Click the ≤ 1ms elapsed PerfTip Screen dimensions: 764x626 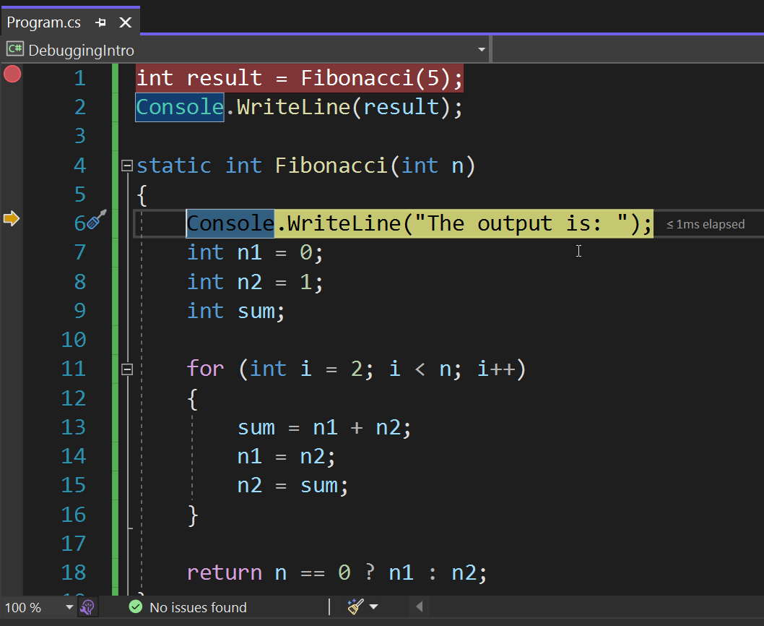[x=706, y=224]
